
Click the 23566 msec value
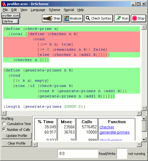[69, 127]
